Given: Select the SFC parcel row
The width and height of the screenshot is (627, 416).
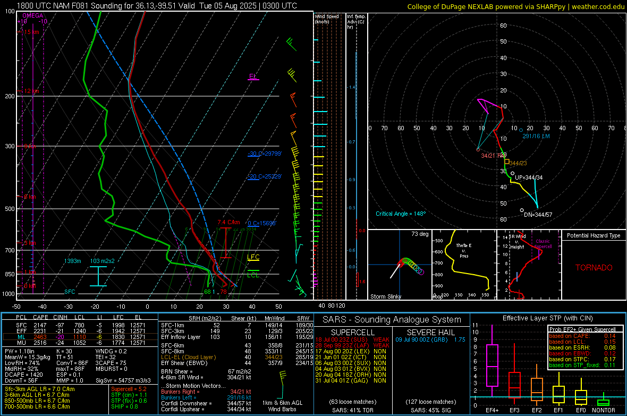Looking at the screenshot, I should tap(80, 325).
